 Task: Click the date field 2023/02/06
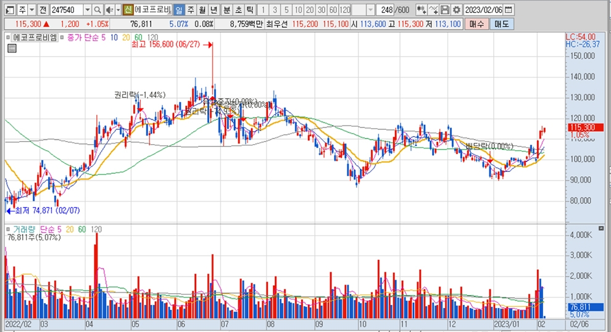click(484, 10)
